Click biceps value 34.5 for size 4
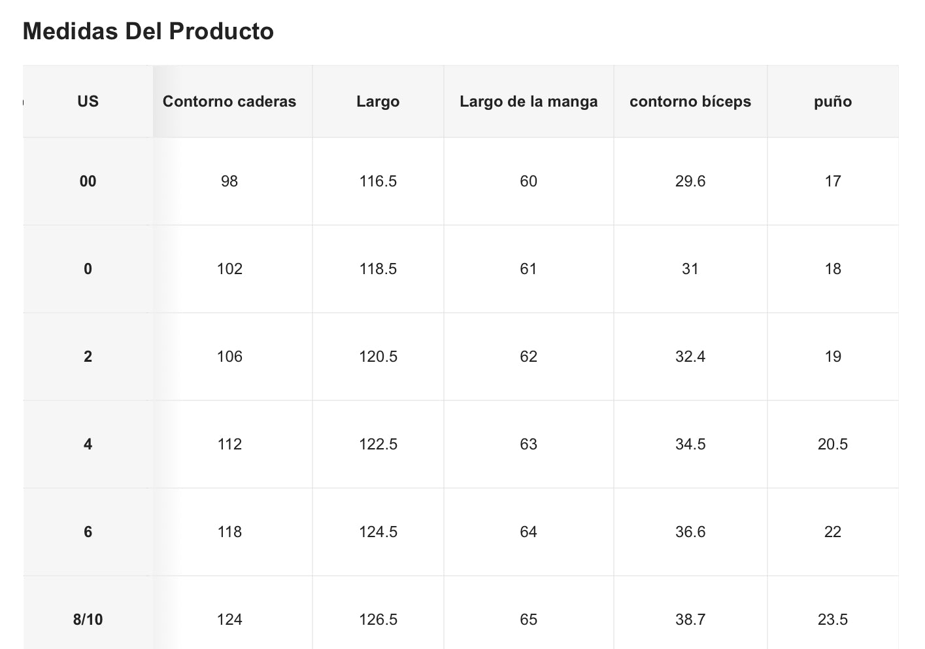The height and width of the screenshot is (649, 925). point(690,444)
